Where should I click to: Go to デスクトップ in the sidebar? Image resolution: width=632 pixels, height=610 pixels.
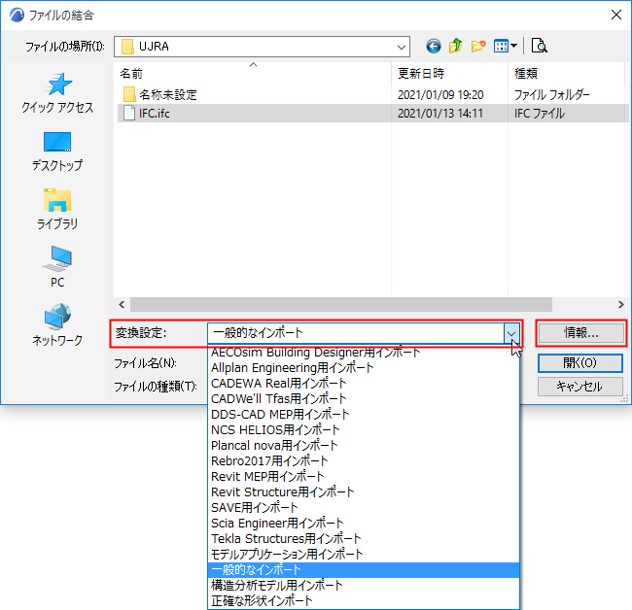click(x=57, y=152)
